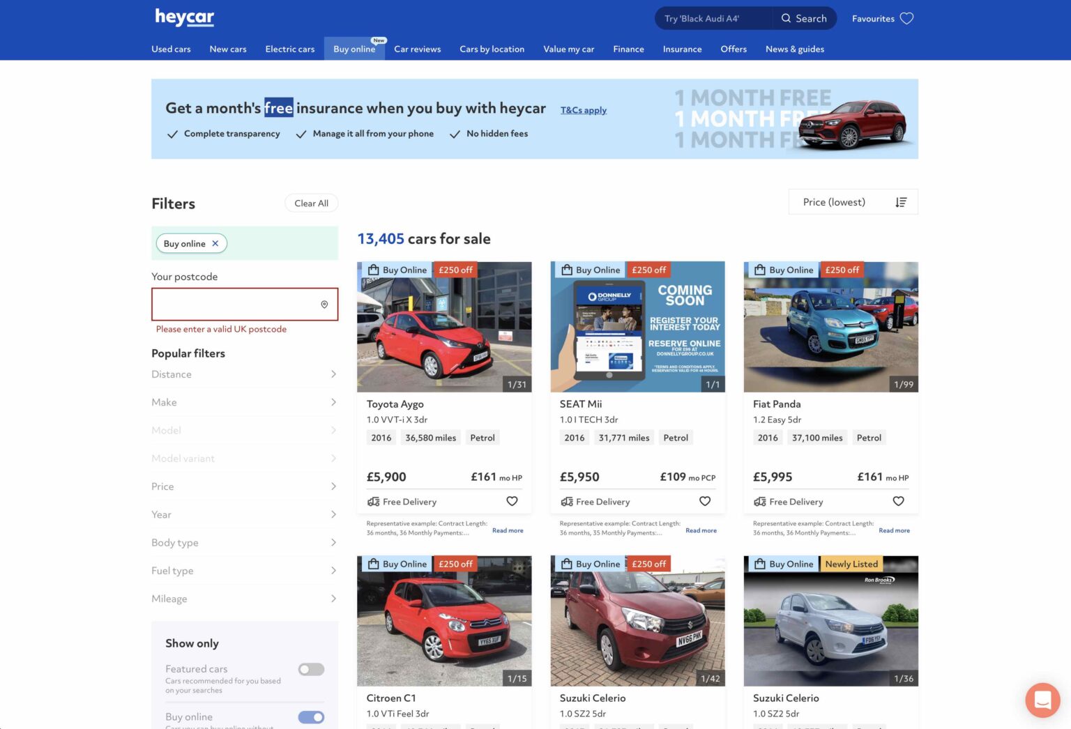Click the heycar logo
This screenshot has width=1071, height=729.
[x=184, y=18]
